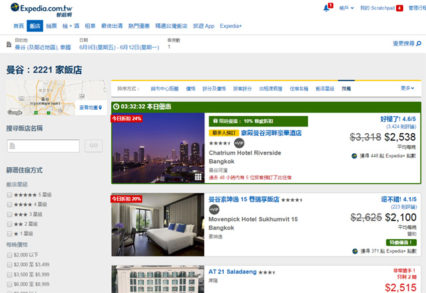Open the 精選台灣飯店 navigation tab
Screen dimensions: 426x293
click(171, 26)
